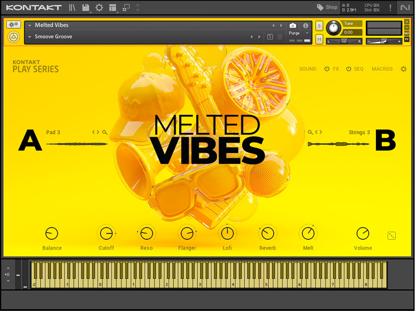The image size is (415, 311).
Task: Toggle the PV button
Action: coord(407,39)
